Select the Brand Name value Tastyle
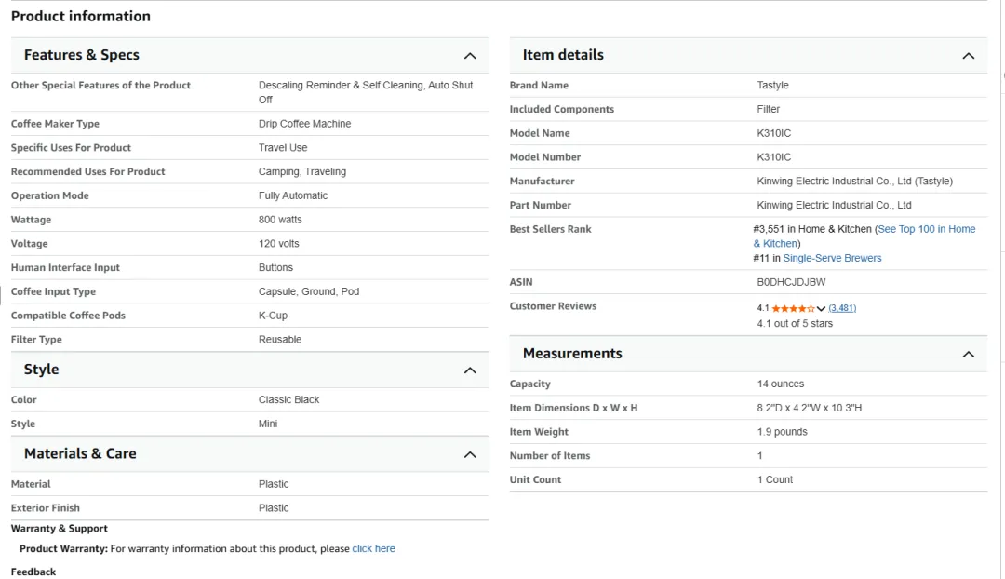 pyautogui.click(x=772, y=86)
